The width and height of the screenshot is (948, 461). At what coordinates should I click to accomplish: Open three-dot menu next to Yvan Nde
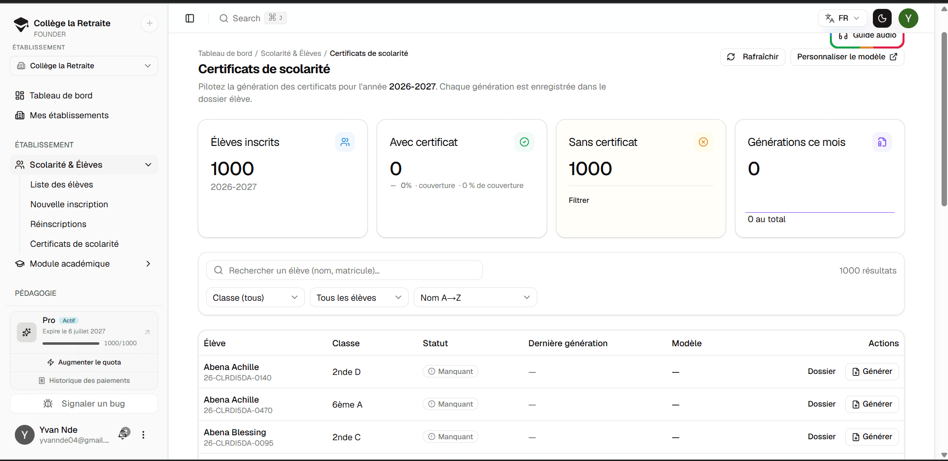(x=143, y=435)
